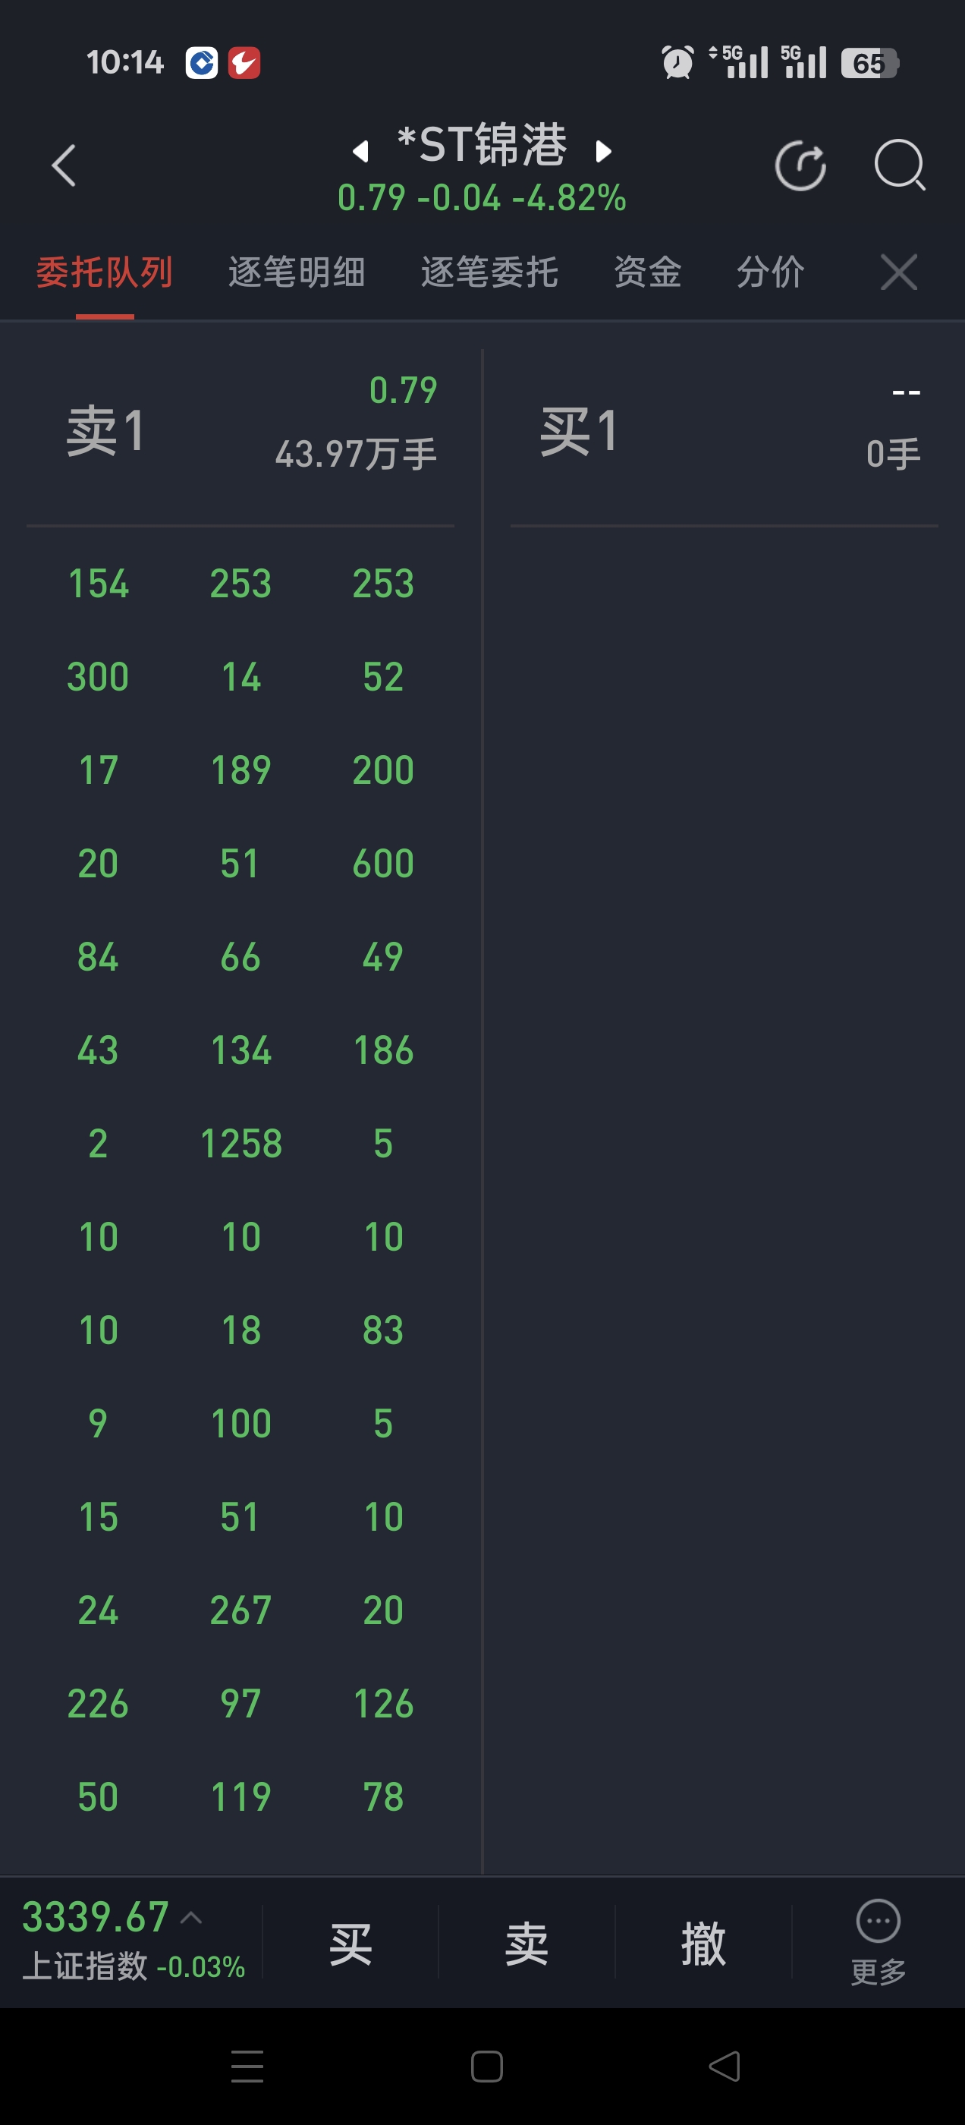
Task: Expand the 上证指数 index bar caret
Action: [x=191, y=1917]
